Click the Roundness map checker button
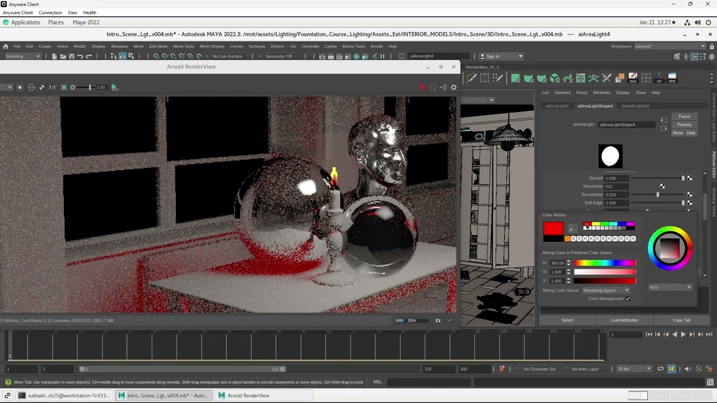The height and width of the screenshot is (403, 717). point(690,194)
